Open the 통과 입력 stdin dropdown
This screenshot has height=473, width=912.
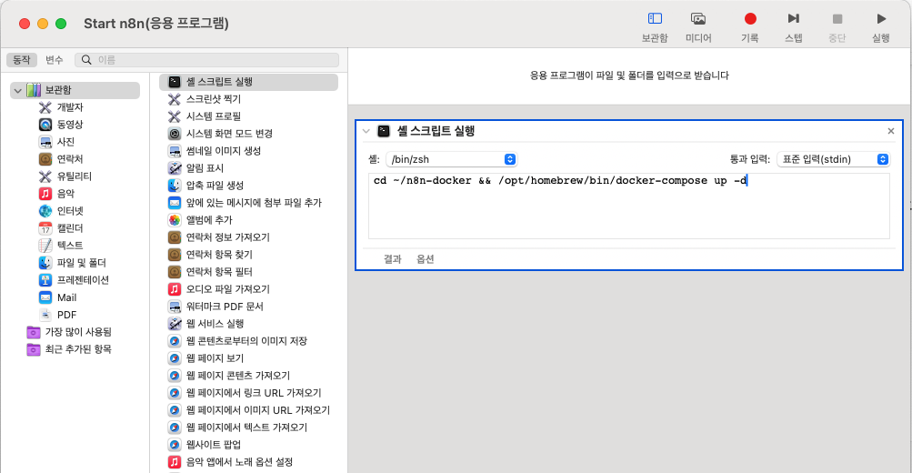click(833, 159)
